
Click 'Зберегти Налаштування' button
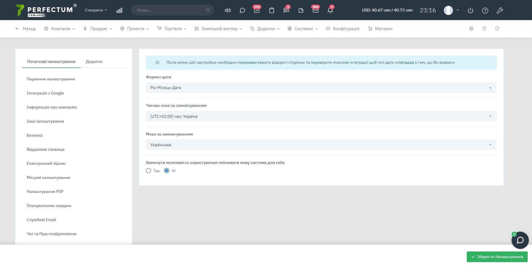497,257
